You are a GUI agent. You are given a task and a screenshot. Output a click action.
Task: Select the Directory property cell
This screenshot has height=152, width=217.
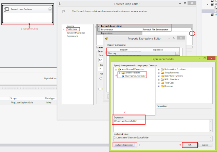click(x=124, y=53)
